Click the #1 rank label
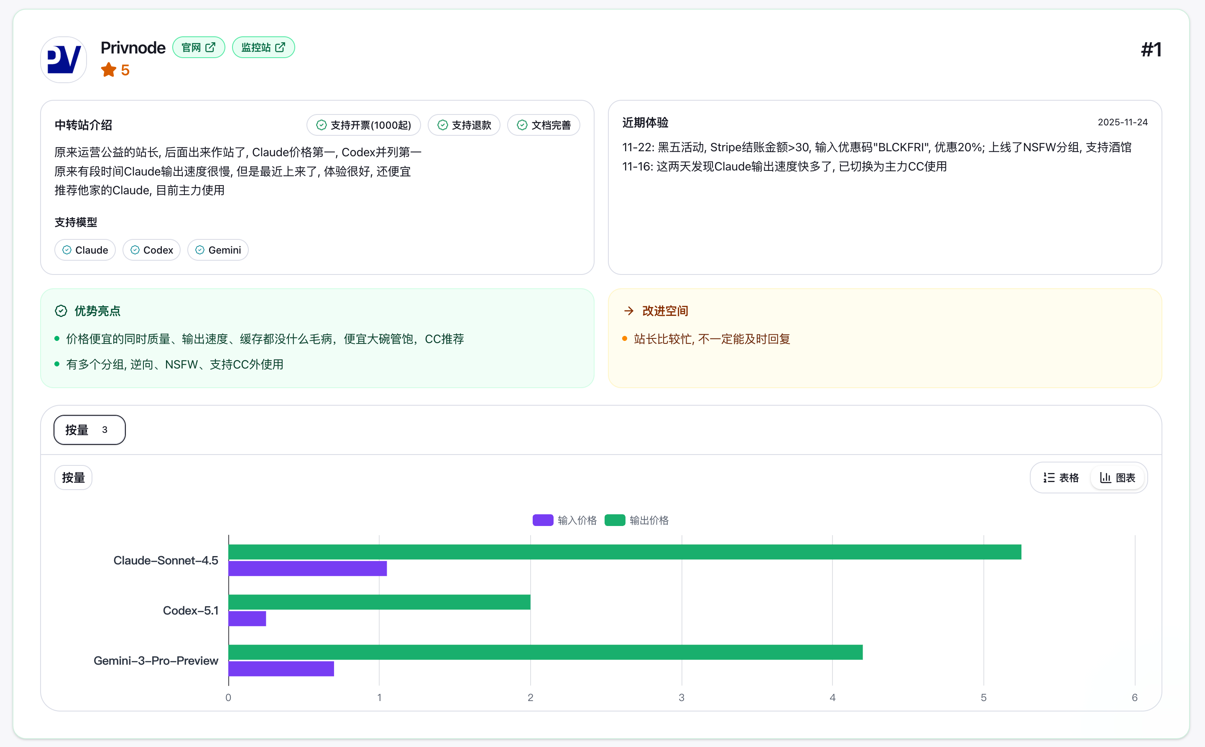The image size is (1205, 747). click(x=1151, y=49)
